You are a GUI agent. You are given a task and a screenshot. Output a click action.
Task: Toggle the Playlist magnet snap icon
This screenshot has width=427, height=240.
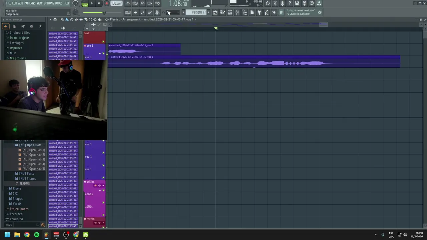coord(55,20)
